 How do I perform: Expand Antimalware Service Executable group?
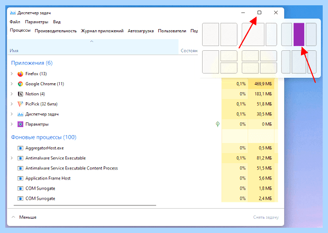point(12,158)
